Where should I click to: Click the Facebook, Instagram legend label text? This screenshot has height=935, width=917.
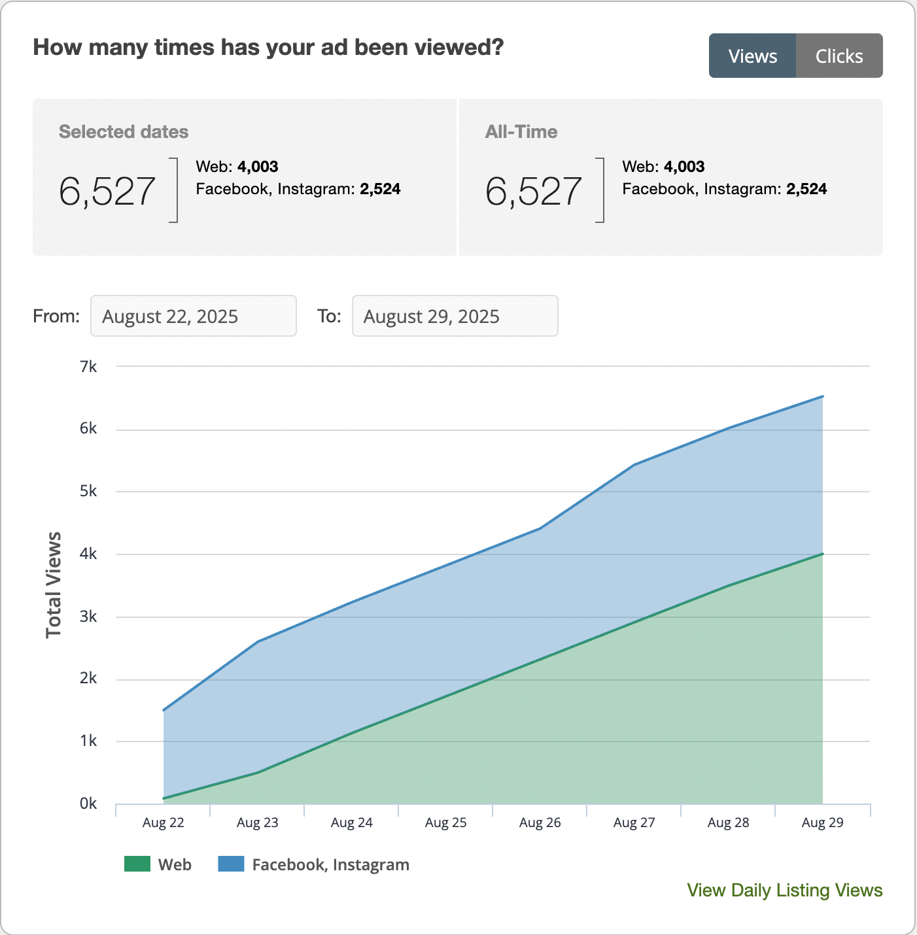coord(330,864)
